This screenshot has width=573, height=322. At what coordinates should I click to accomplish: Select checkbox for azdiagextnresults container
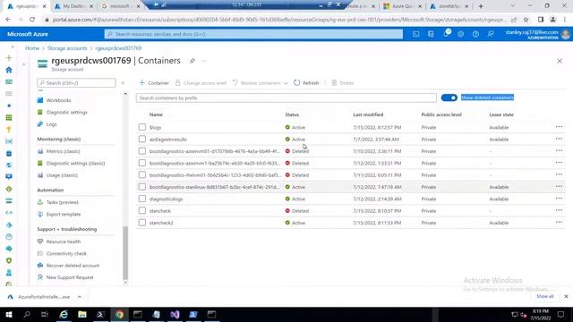(x=142, y=140)
